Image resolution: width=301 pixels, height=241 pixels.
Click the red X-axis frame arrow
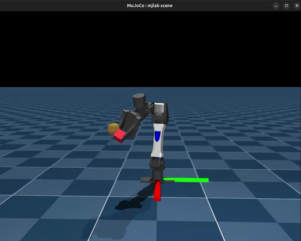(x=157, y=190)
